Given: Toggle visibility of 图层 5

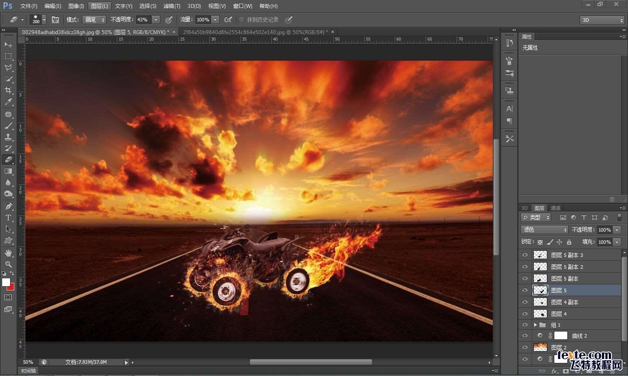Looking at the screenshot, I should pyautogui.click(x=525, y=291).
